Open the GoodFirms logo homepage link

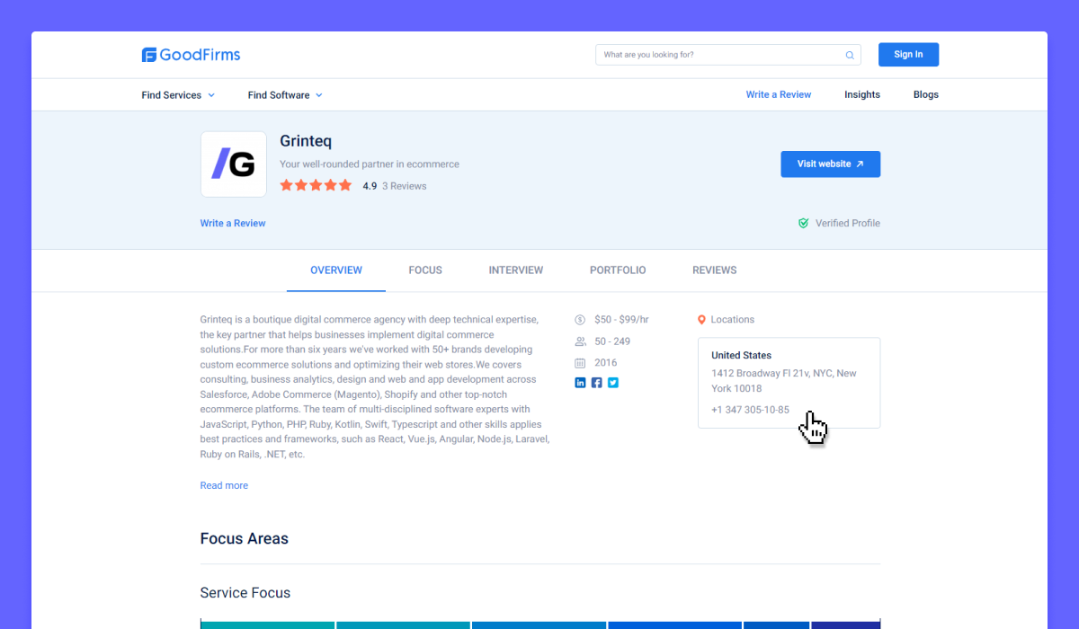tap(191, 55)
